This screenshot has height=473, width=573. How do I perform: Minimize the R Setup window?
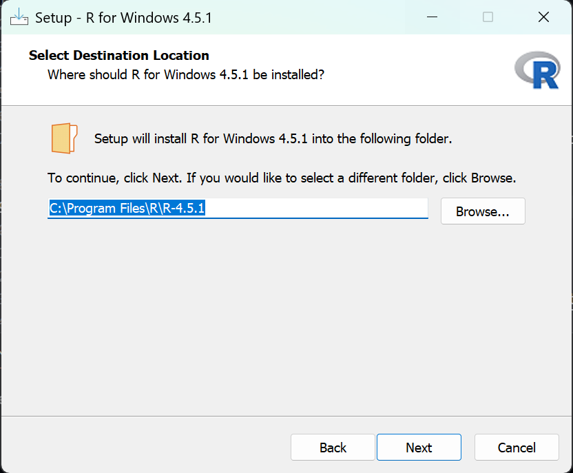point(432,17)
